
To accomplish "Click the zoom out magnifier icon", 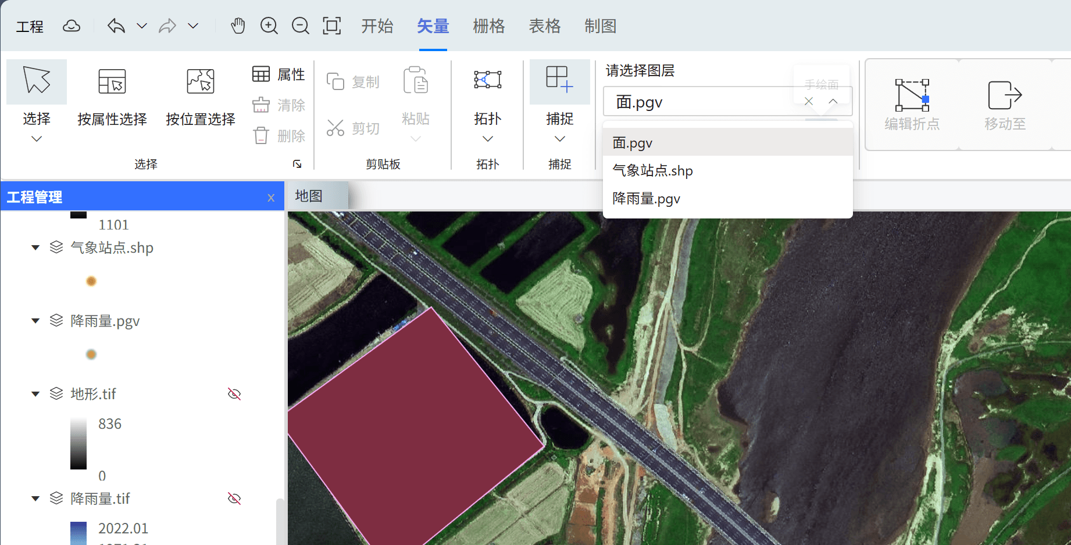I will 300,26.
